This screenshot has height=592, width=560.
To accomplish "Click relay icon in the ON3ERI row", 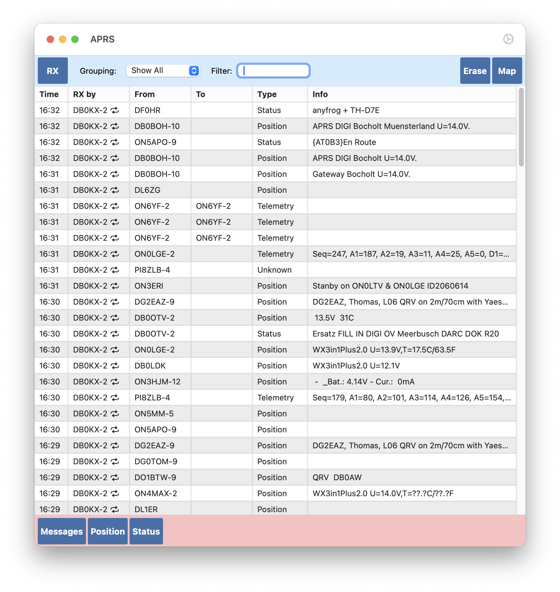I will tap(115, 286).
